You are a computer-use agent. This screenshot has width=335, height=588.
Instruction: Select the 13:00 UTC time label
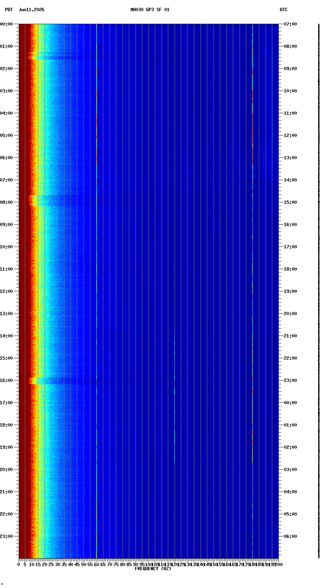pyautogui.click(x=290, y=158)
